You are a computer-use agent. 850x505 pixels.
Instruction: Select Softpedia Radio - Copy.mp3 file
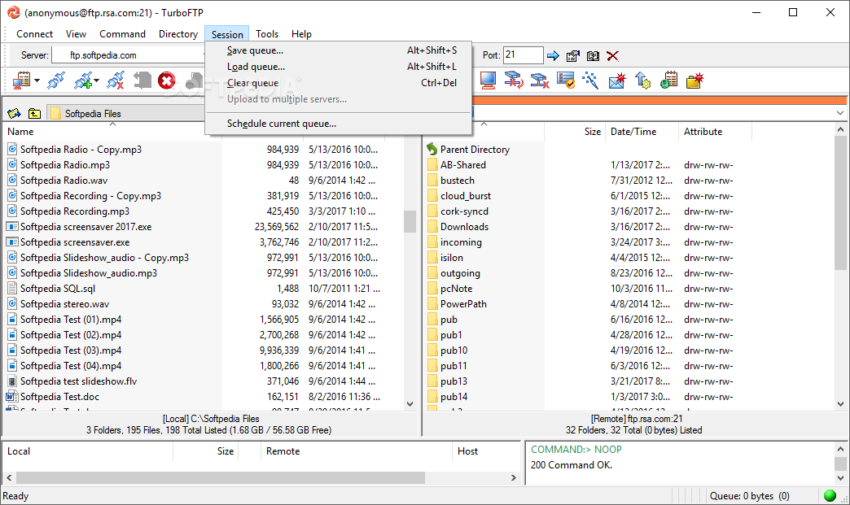pos(81,150)
